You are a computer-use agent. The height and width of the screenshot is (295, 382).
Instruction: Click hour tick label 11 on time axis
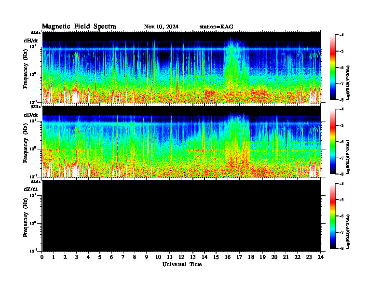click(x=170, y=257)
